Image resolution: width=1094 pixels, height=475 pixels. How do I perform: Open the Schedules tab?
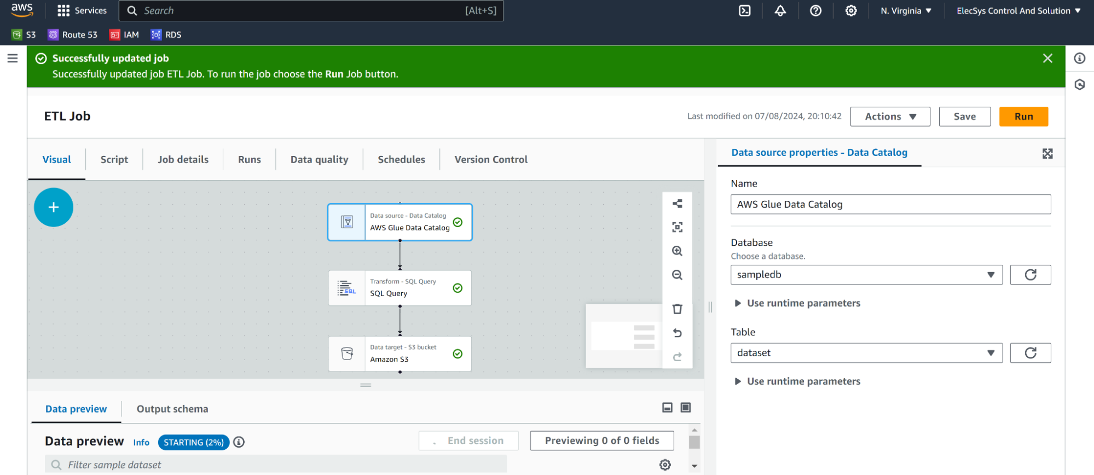[x=402, y=159]
